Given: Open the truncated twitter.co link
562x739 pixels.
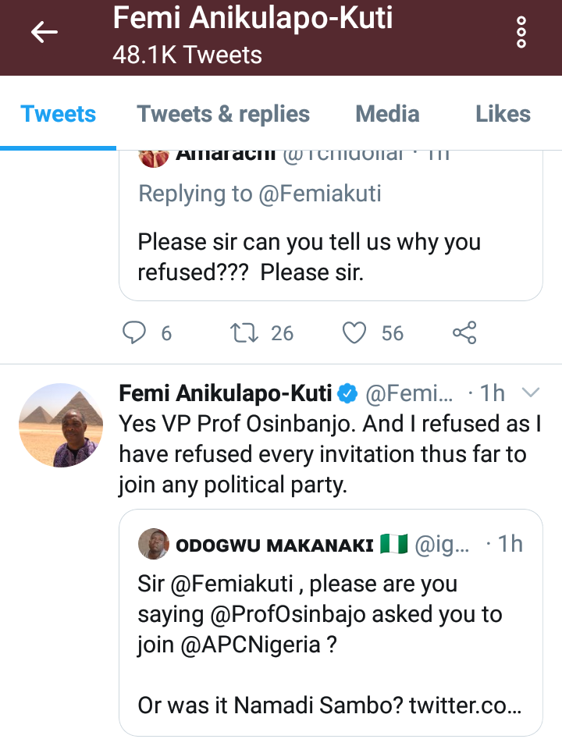Looking at the screenshot, I should tap(455, 705).
